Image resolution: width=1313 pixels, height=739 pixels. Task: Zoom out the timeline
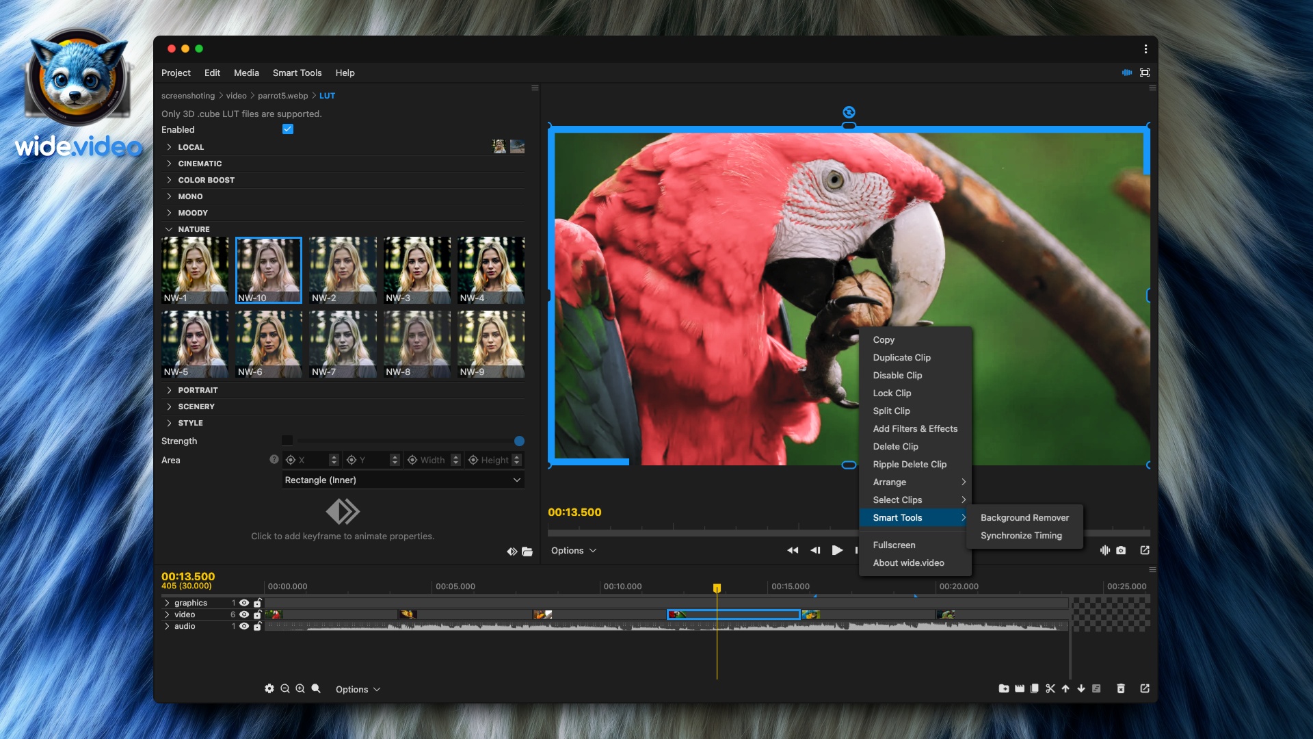pos(285,688)
